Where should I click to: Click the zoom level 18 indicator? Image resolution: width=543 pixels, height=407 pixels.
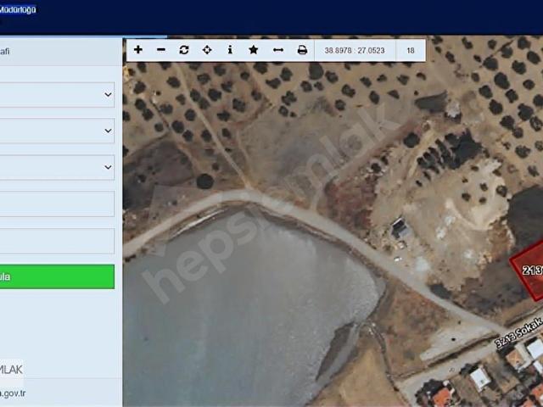pyautogui.click(x=411, y=51)
